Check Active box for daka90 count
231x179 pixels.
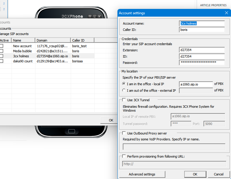point(1,61)
